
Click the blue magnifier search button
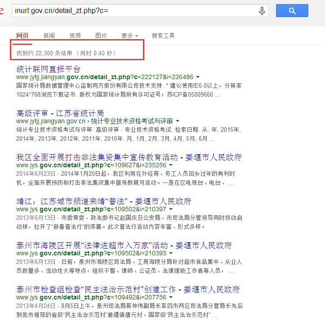coord(292,11)
